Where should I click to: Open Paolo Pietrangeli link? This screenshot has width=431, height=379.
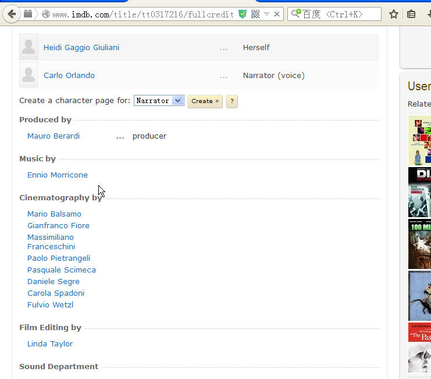pyautogui.click(x=59, y=258)
